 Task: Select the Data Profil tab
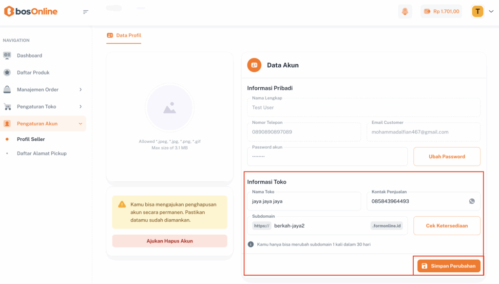pos(124,36)
